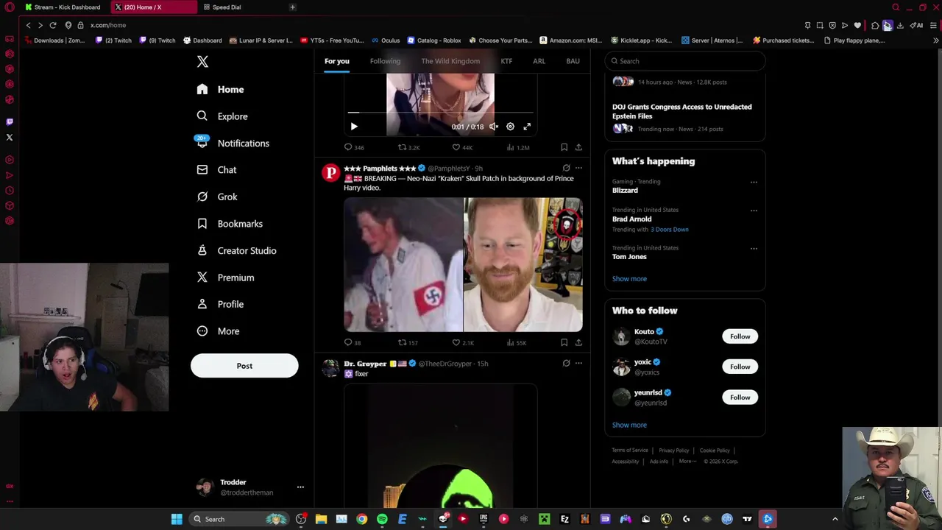View analytics on Pamphlets post
Viewport: 942px width, 530px height.
point(516,342)
